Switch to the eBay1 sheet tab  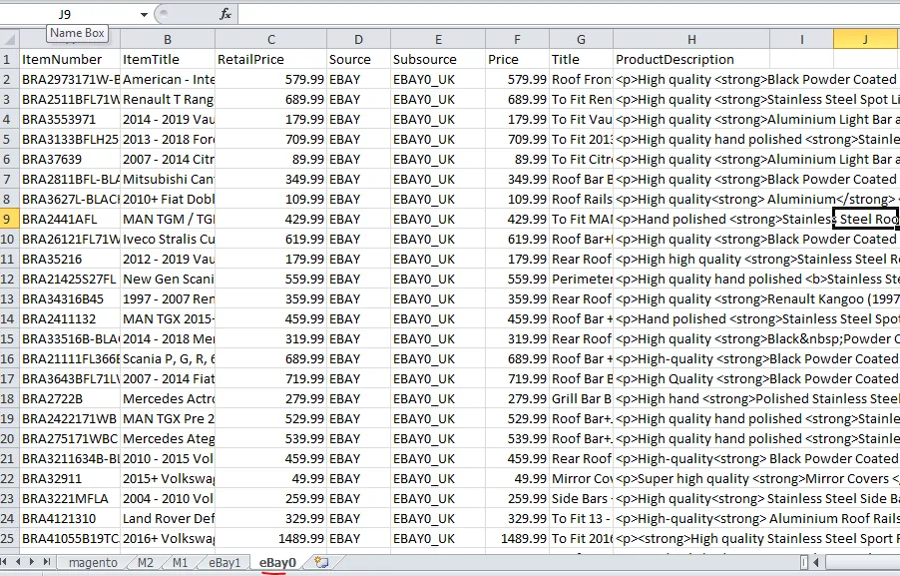click(x=225, y=563)
